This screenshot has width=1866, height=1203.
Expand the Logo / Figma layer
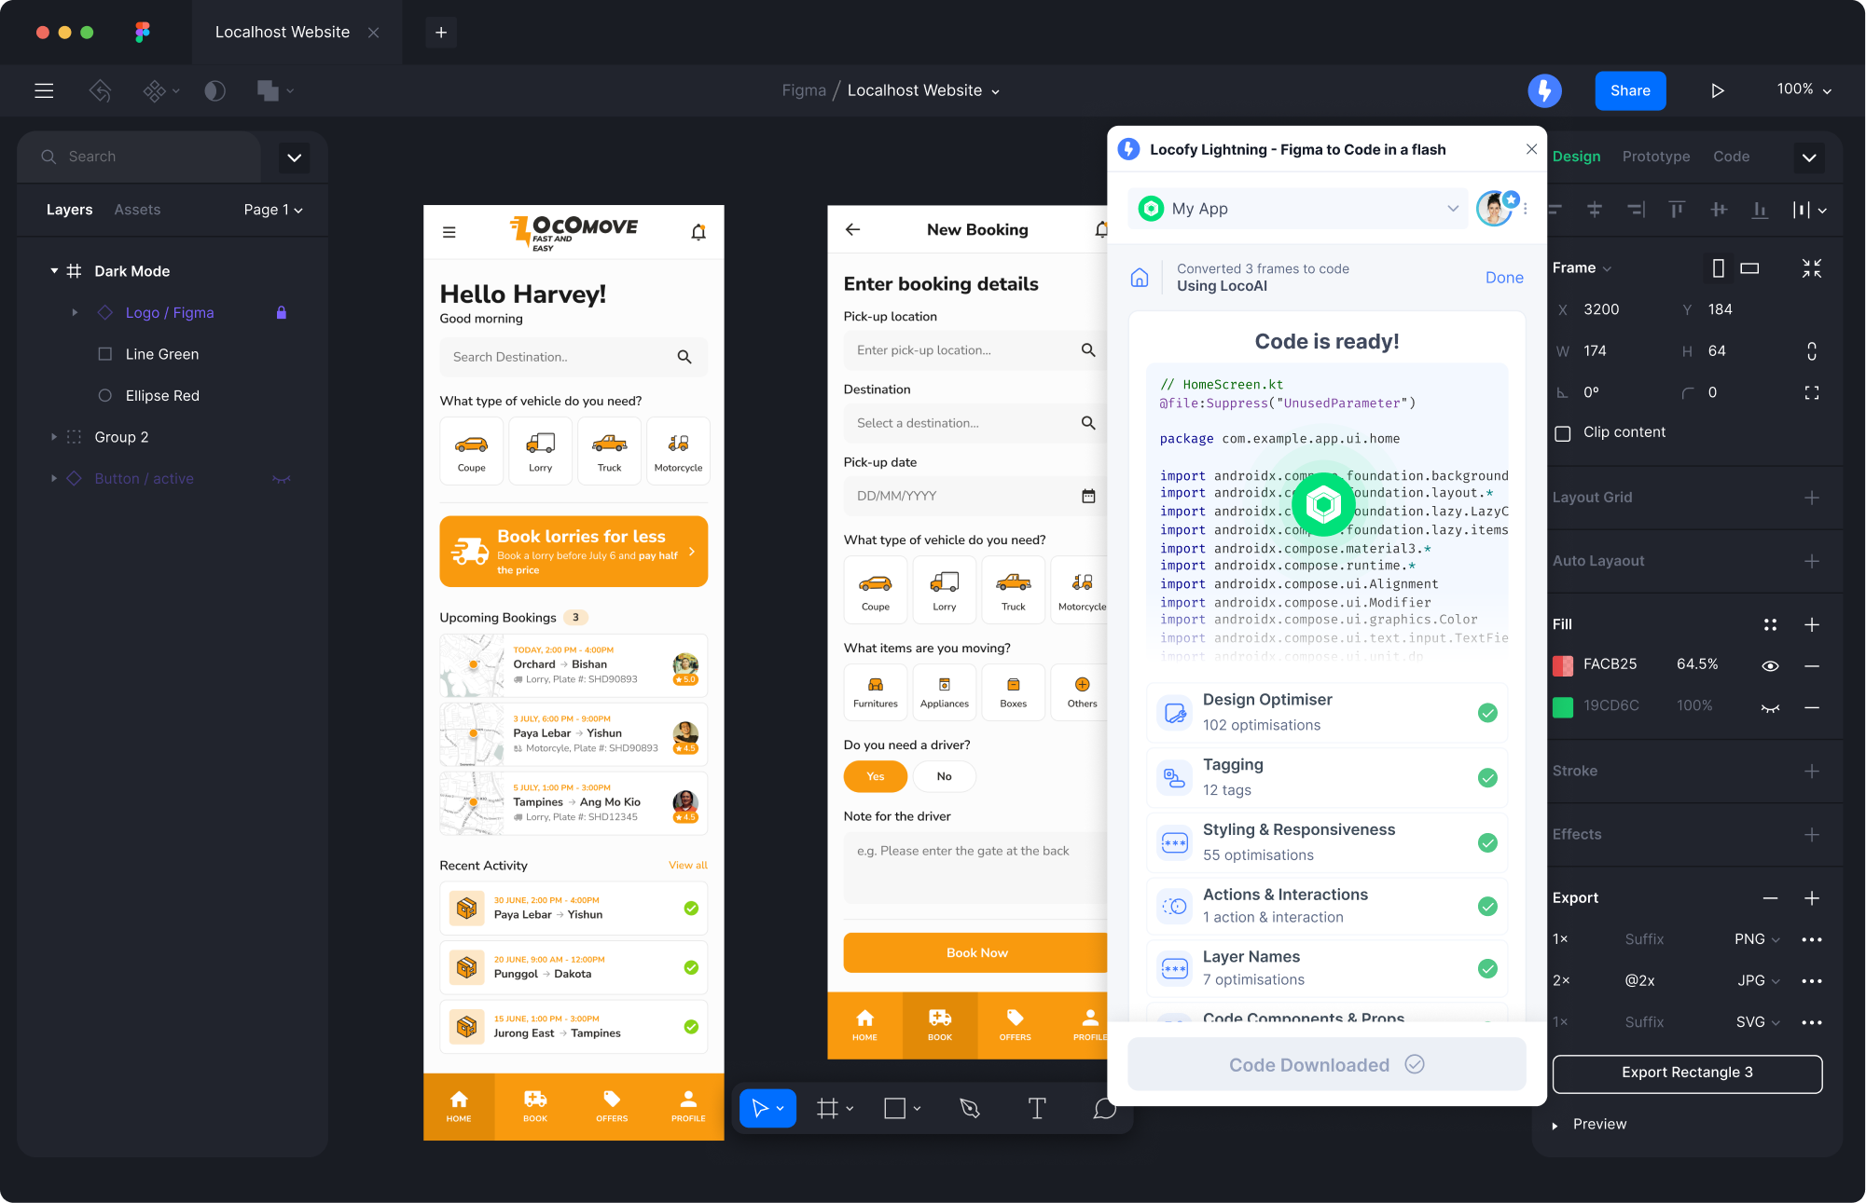tap(75, 312)
